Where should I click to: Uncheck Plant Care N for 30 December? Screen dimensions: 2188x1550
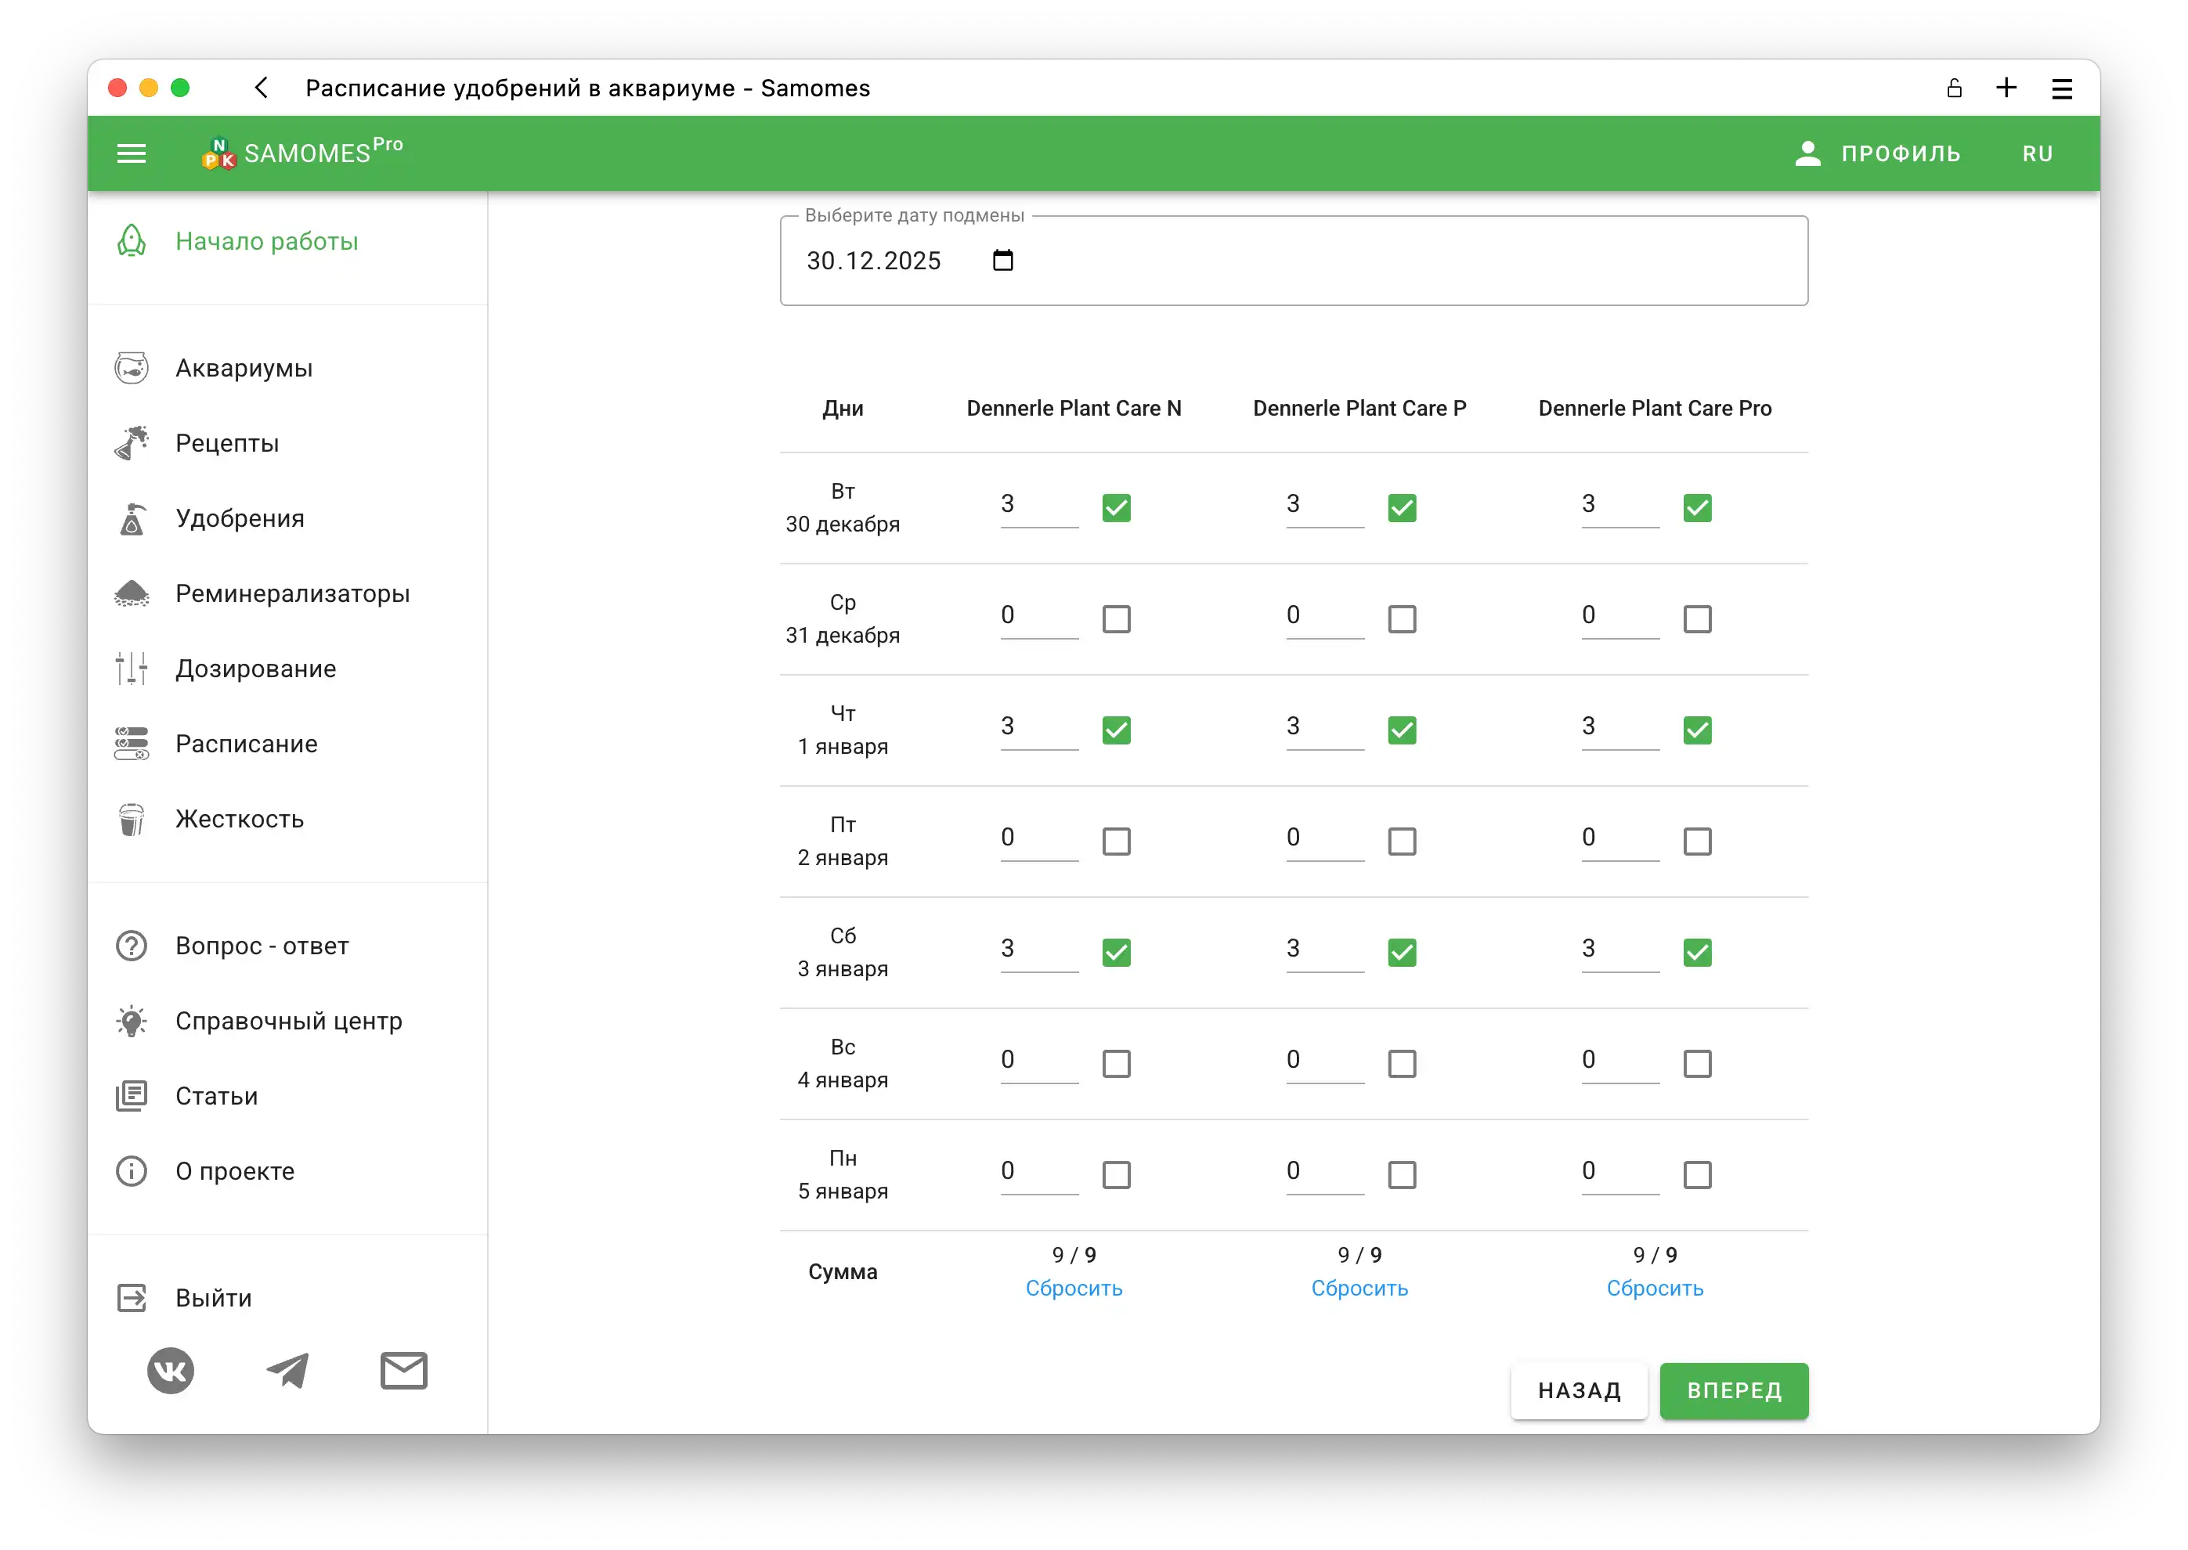1116,508
